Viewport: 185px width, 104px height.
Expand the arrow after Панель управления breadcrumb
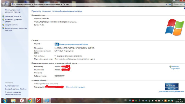coord(33,4)
